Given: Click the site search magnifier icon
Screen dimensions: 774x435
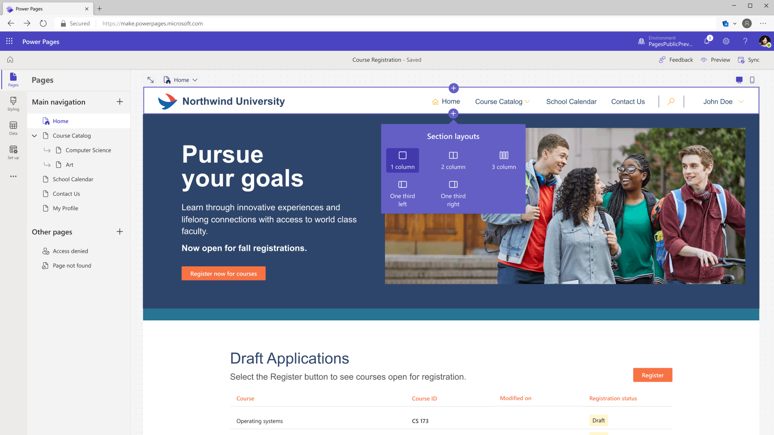Looking at the screenshot, I should click(671, 101).
